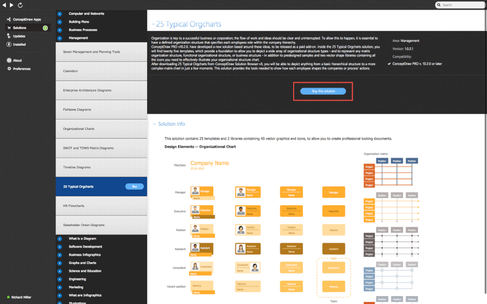Click the Company Name title element
The height and width of the screenshot is (304, 487).
[209, 163]
